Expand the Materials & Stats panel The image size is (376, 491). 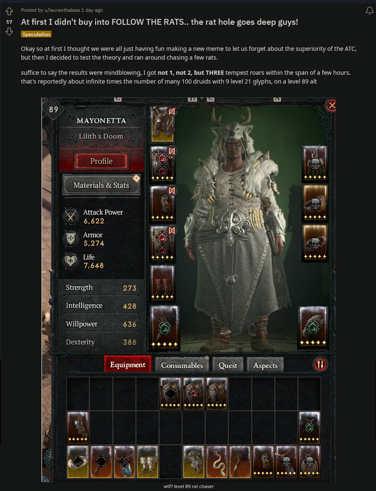101,185
